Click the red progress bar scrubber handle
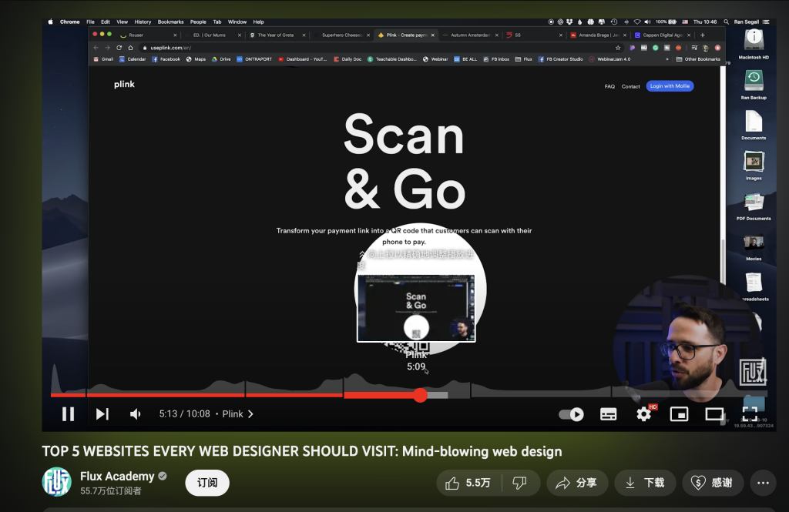This screenshot has height=512, width=789. [421, 395]
